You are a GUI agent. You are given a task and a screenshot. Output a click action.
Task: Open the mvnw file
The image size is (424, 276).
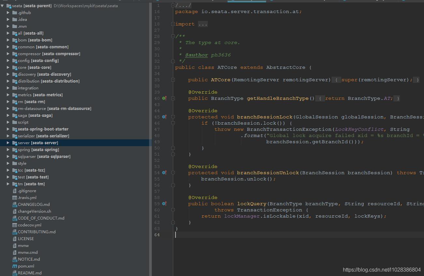click(x=23, y=245)
